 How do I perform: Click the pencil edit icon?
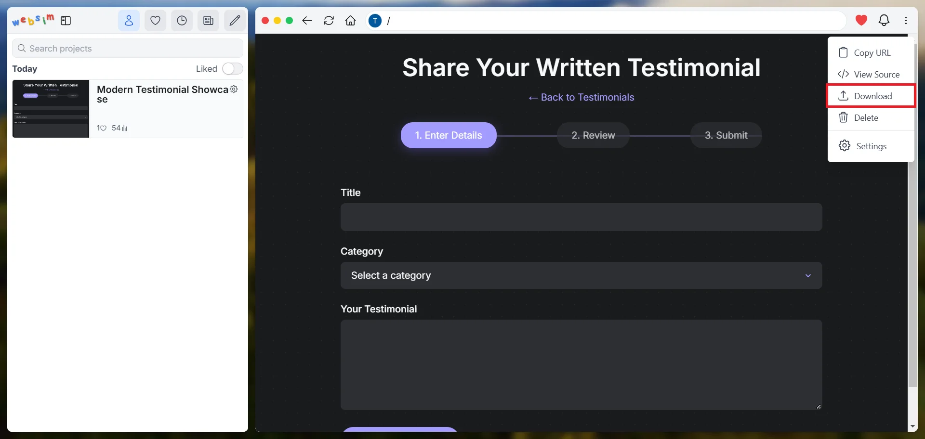click(235, 21)
